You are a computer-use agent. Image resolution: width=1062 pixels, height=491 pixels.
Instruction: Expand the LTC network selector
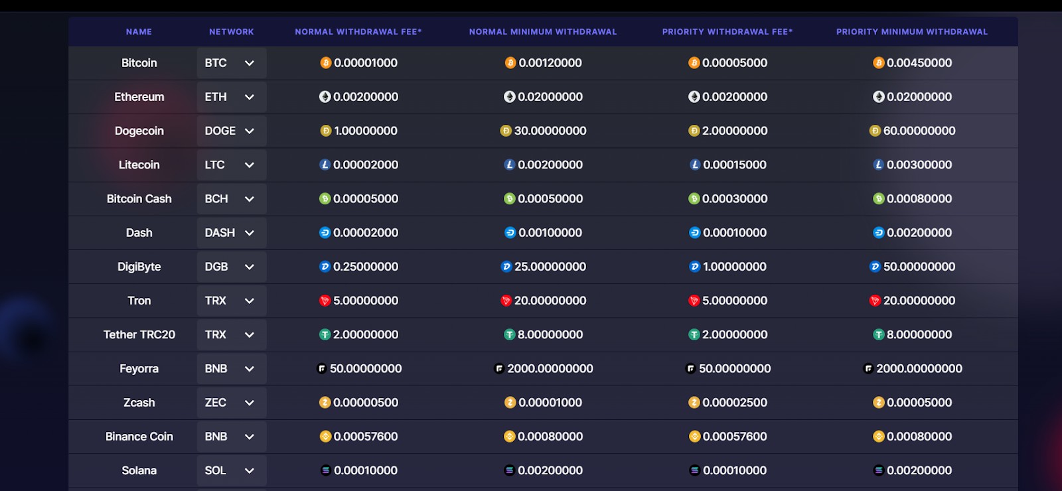pyautogui.click(x=232, y=165)
